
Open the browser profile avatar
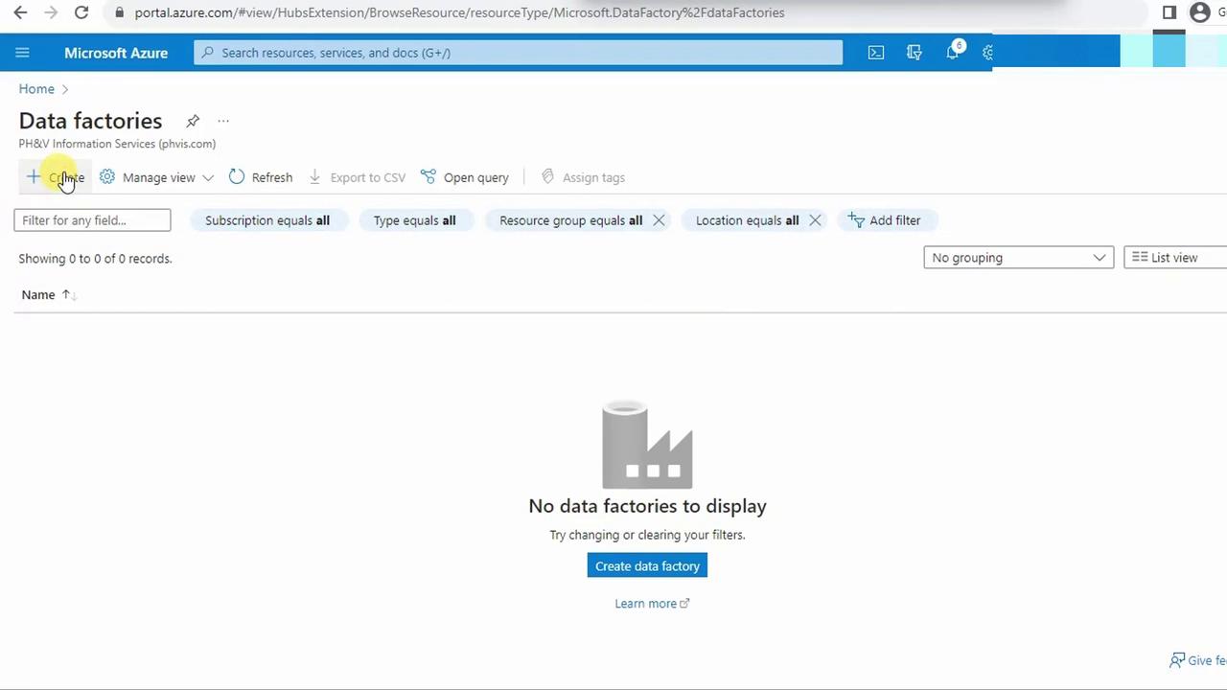tap(1199, 12)
